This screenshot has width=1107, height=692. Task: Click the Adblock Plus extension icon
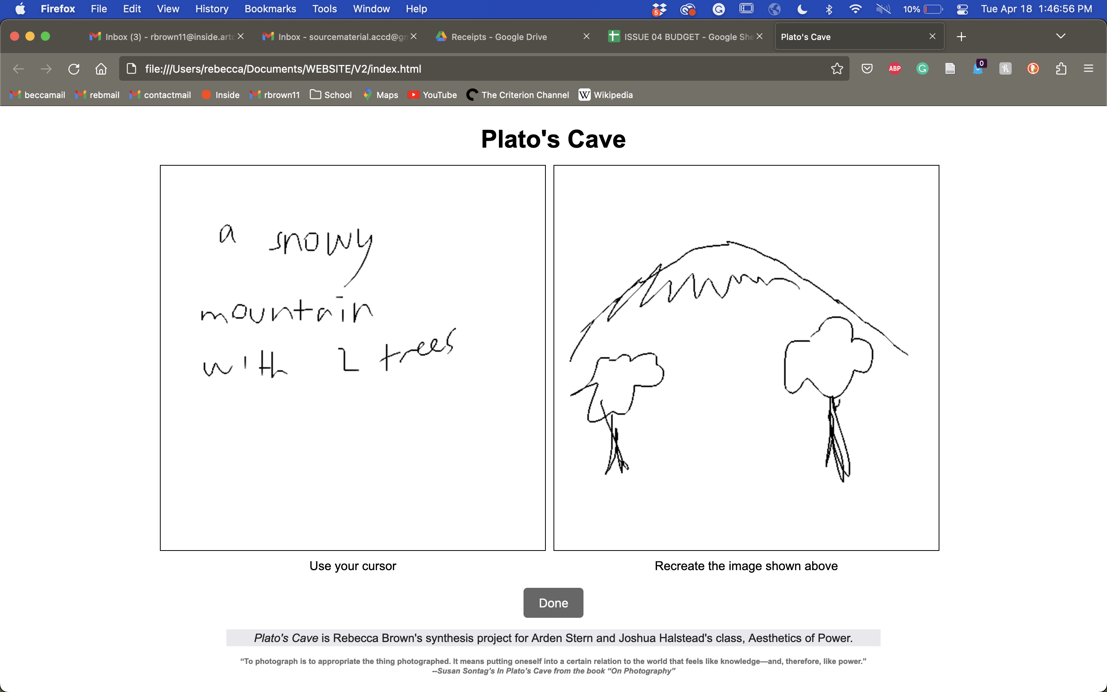894,69
